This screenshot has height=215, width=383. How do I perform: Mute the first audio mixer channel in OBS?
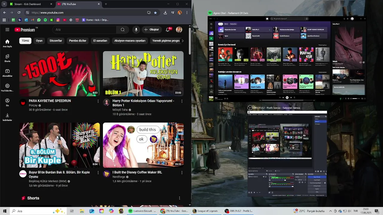click(270, 180)
